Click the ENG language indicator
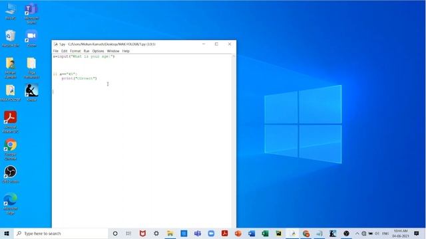Image resolution: width=426 pixels, height=239 pixels. (x=385, y=233)
